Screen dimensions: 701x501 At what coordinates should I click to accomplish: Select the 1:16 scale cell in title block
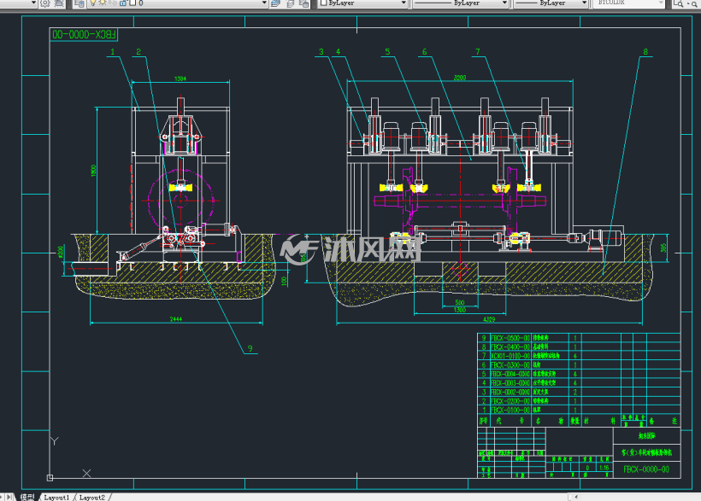point(604,468)
